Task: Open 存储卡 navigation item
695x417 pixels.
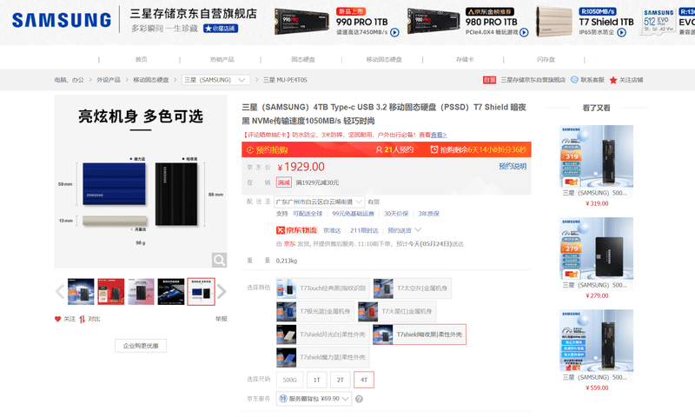Action: [465, 59]
